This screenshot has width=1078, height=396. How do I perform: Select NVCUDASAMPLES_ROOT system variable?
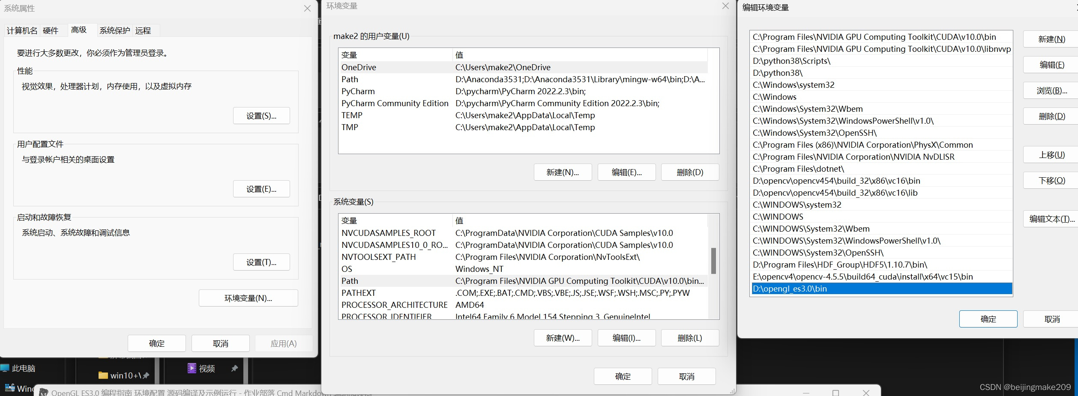click(x=523, y=233)
